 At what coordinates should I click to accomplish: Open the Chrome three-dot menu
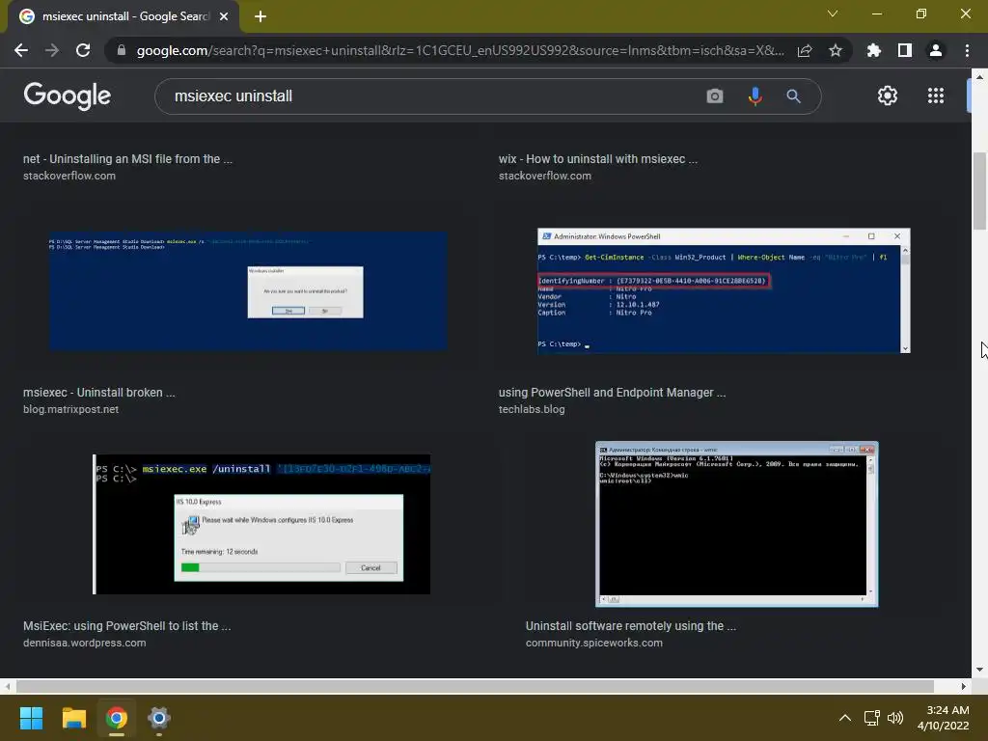coord(967,50)
